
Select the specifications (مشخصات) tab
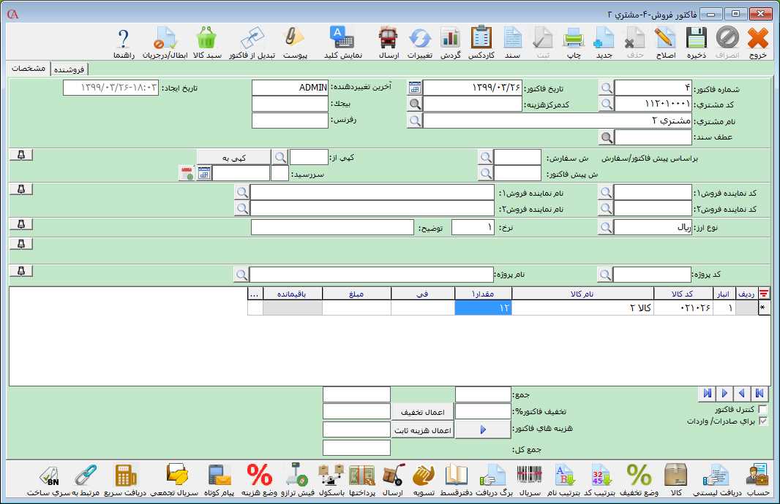29,69
